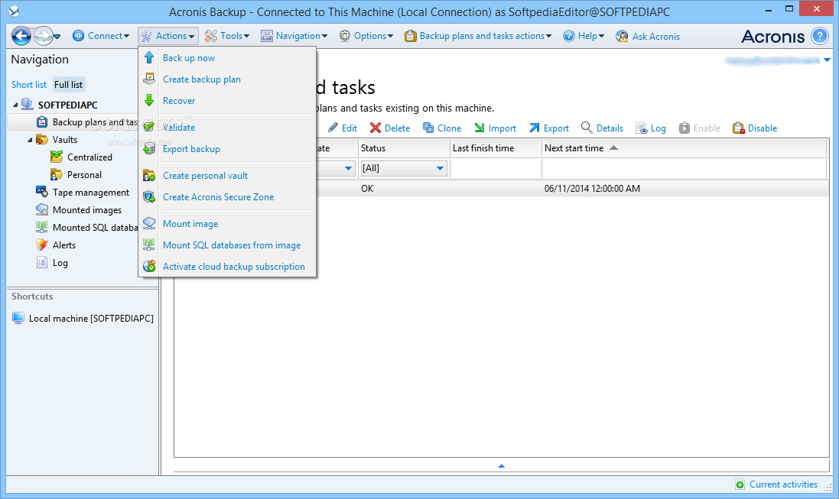This screenshot has width=839, height=499.
Task: Choose Create backup plan from Actions menu
Action: tap(202, 79)
